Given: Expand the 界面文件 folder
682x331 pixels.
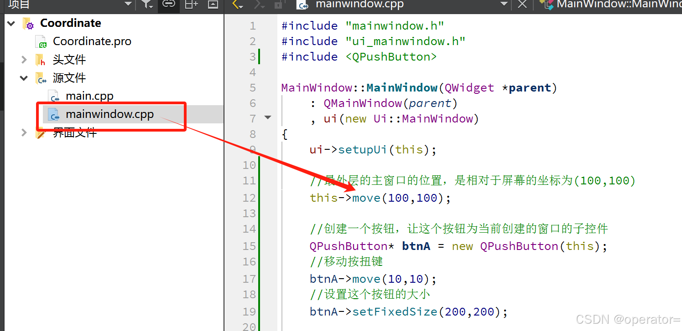Looking at the screenshot, I should pos(24,132).
